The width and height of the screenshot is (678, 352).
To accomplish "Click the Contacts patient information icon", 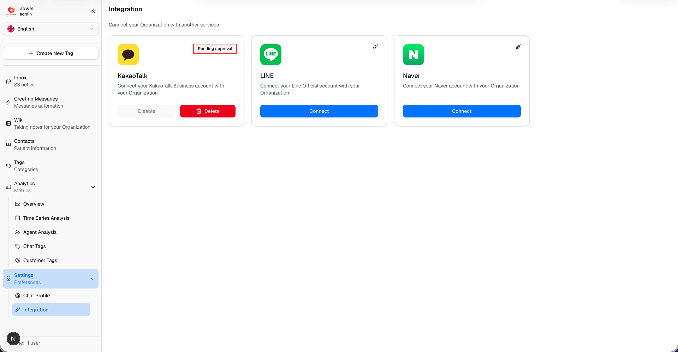I will (x=8, y=145).
